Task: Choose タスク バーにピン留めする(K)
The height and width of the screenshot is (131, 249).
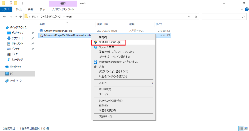Action: point(113,71)
